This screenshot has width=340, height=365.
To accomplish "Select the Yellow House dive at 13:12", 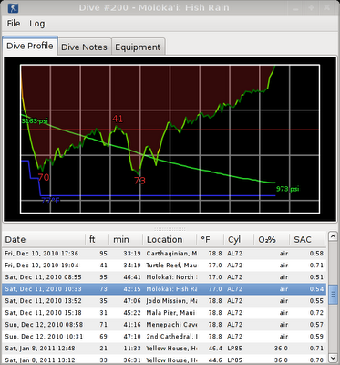I will [x=164, y=360].
